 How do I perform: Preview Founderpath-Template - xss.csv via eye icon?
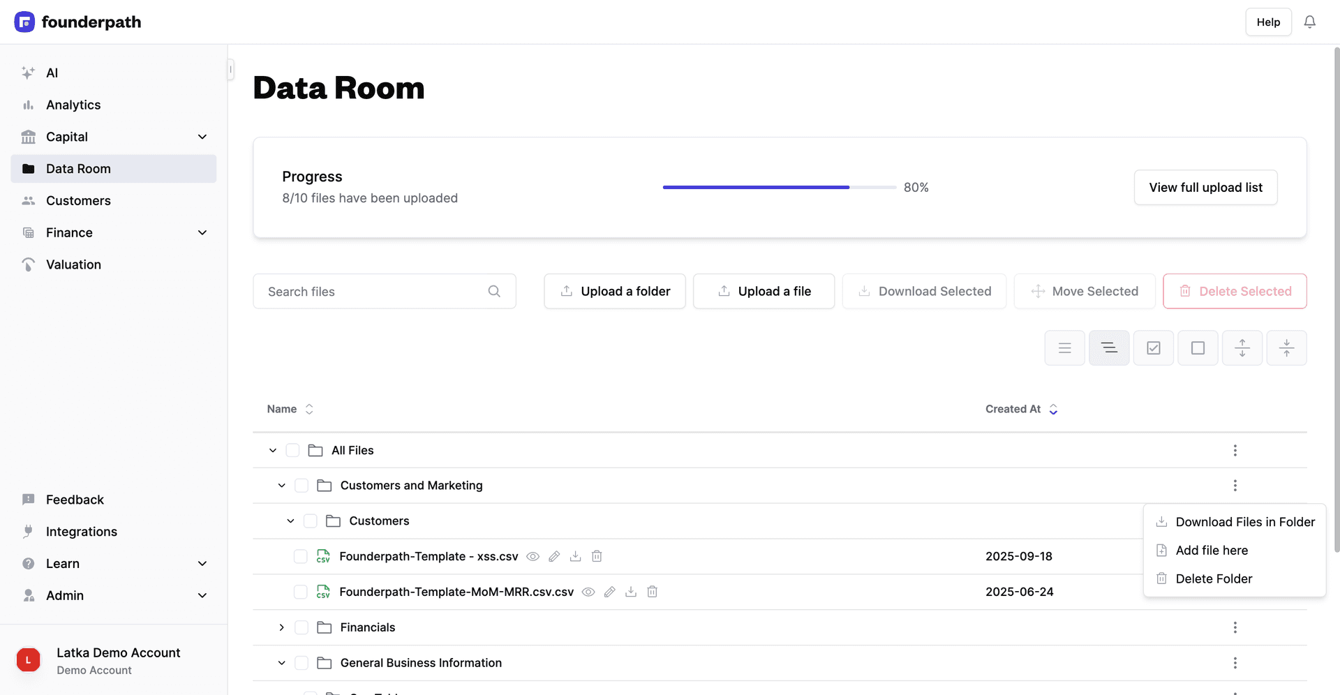533,556
